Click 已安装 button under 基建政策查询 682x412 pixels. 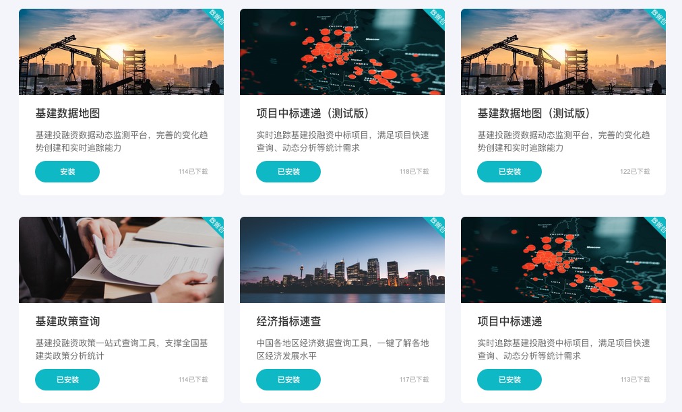click(x=67, y=380)
